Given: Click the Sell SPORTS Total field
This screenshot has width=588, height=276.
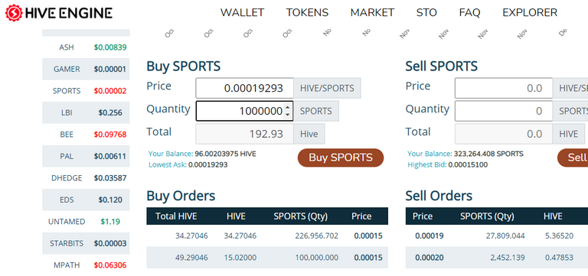Looking at the screenshot, I should click(x=504, y=134).
